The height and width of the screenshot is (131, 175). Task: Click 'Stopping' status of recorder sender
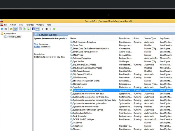[x=138, y=107]
